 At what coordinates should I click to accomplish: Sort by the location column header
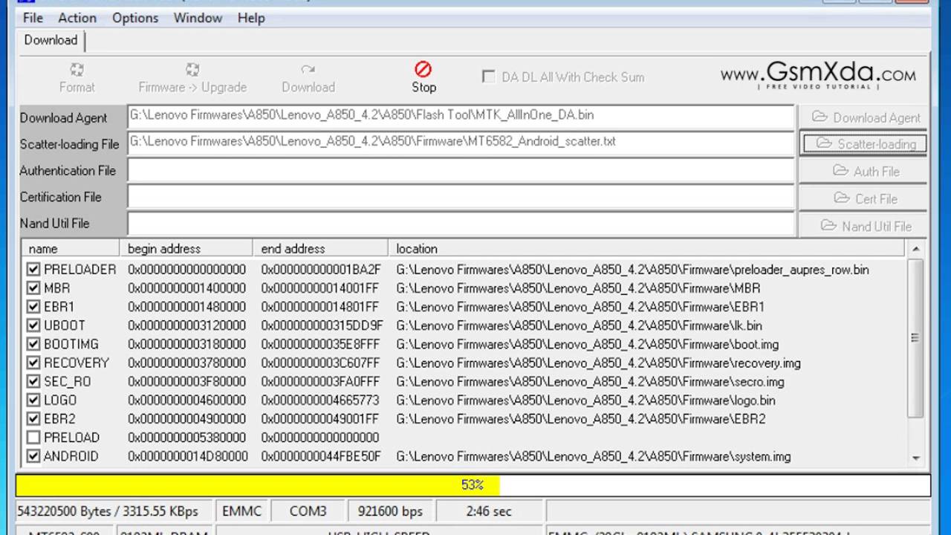pos(646,248)
